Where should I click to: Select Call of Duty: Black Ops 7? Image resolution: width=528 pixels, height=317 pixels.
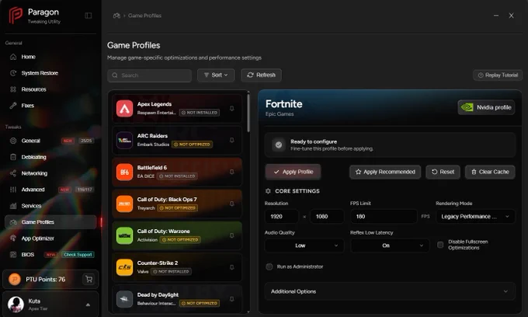pyautogui.click(x=177, y=204)
